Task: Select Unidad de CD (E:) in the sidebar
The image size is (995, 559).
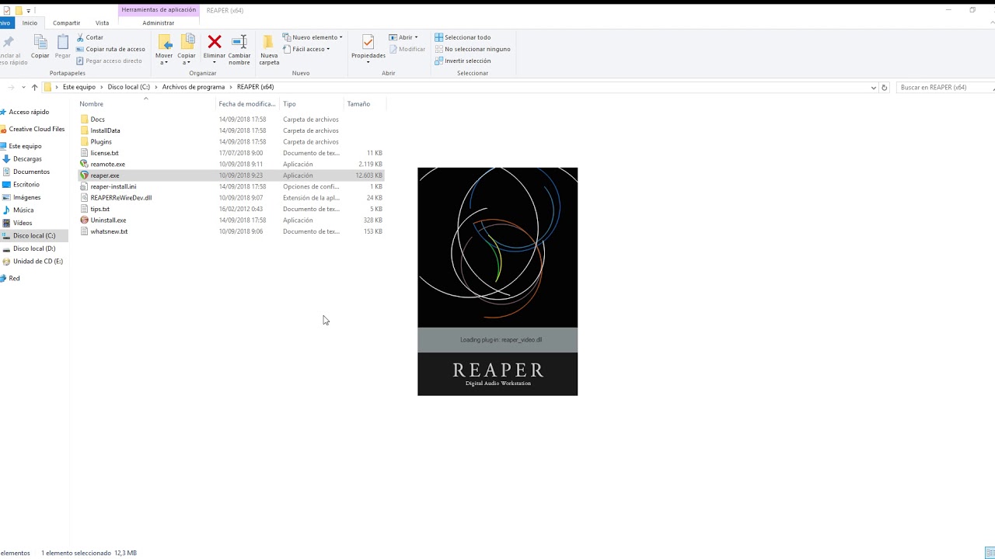Action: click(x=37, y=262)
